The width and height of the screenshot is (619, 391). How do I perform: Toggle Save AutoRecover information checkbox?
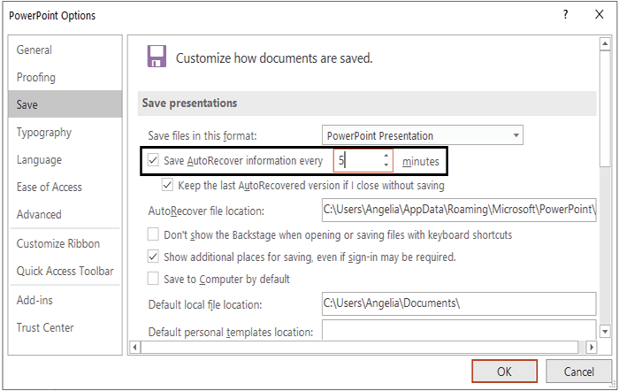(153, 160)
